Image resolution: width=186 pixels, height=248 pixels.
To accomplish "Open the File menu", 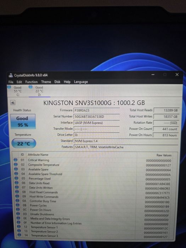I will point(11,82).
